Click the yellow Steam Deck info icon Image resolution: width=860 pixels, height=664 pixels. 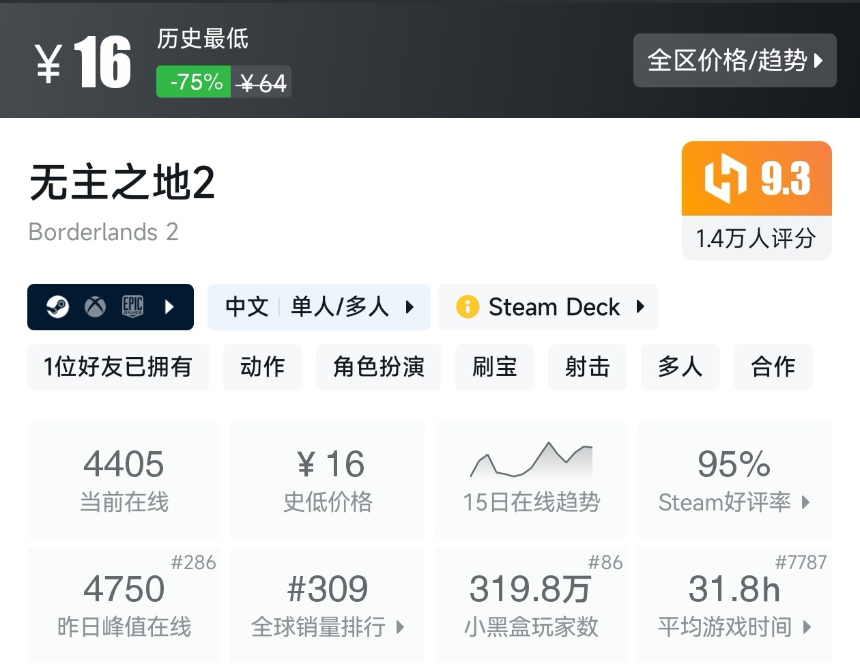point(468,307)
